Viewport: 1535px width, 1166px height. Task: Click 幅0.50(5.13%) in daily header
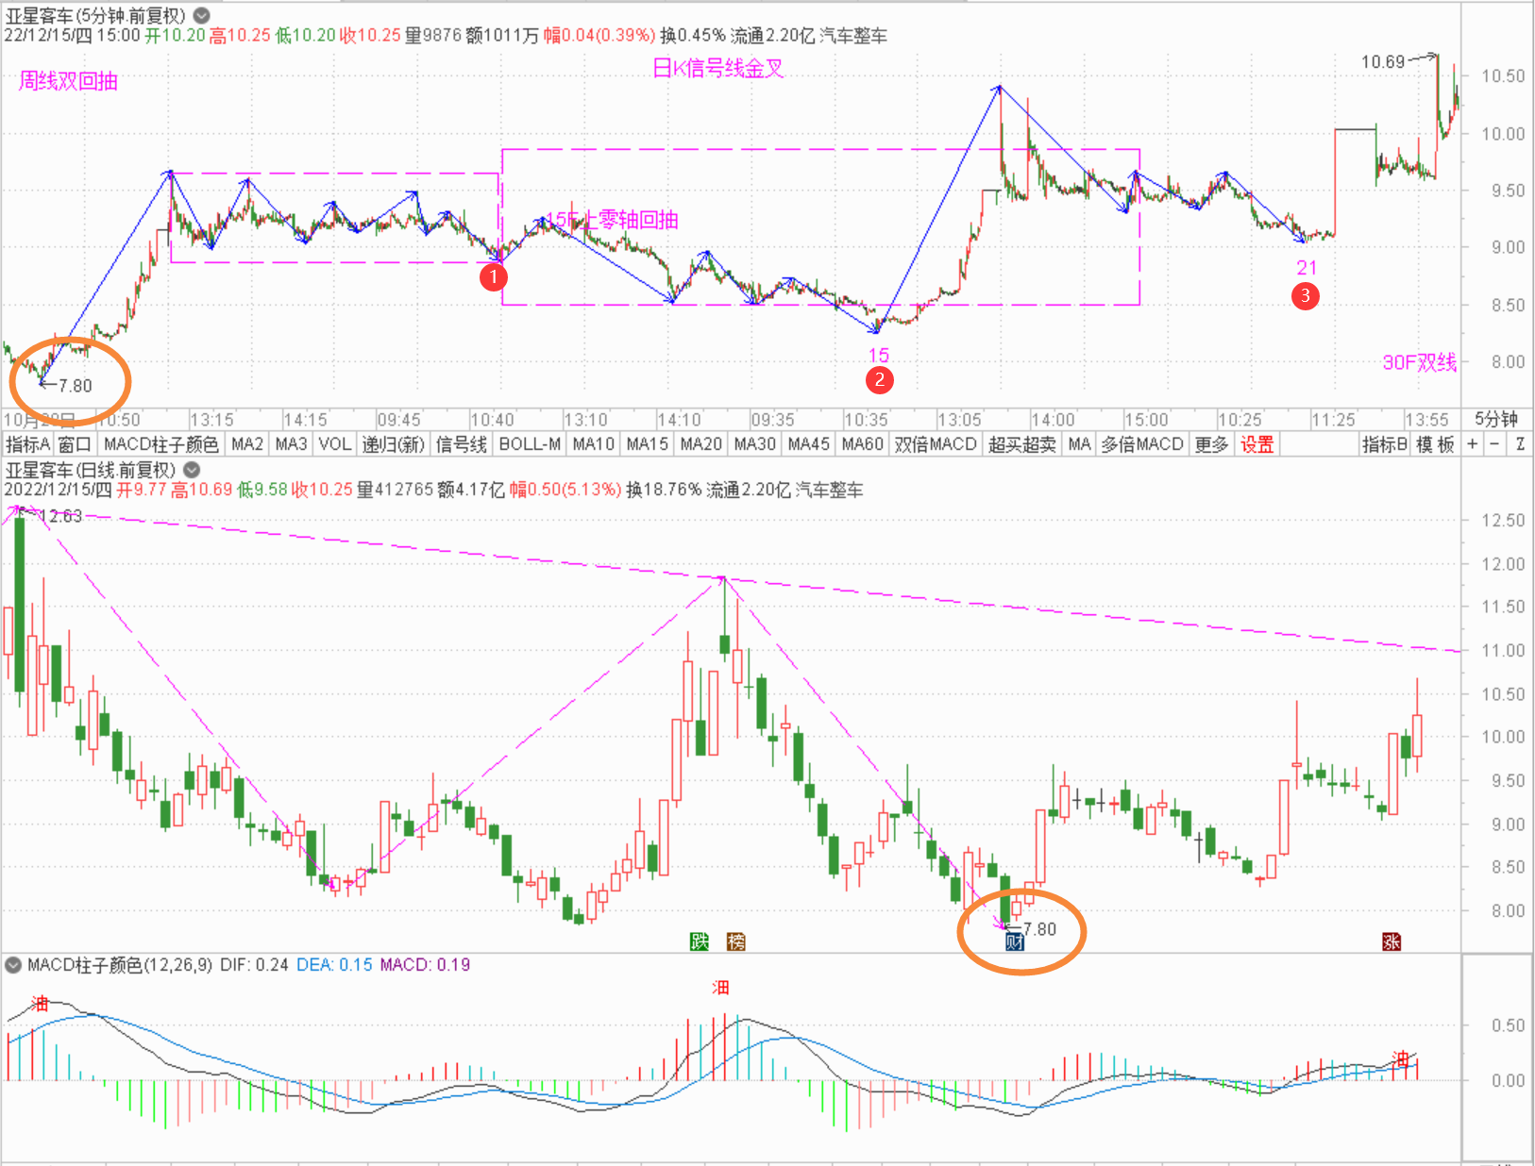click(x=565, y=490)
